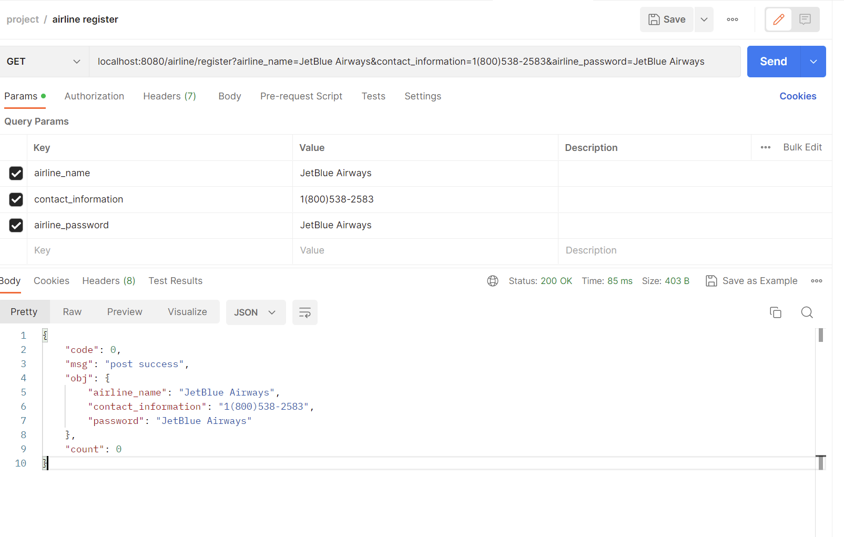Click the airline_password key cell
The width and height of the screenshot is (844, 537).
160,225
